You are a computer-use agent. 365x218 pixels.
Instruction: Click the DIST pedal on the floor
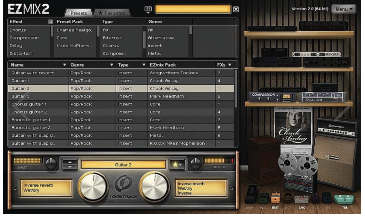[275, 198]
